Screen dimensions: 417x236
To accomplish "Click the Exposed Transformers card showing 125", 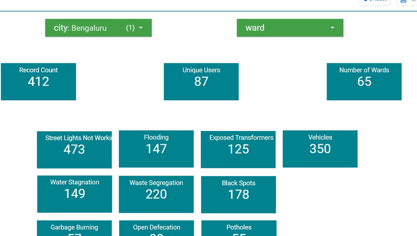I will (238, 150).
